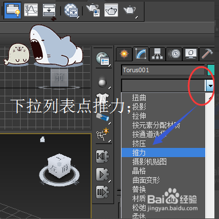
Task: Open the Material Editor
Action: [71, 10]
